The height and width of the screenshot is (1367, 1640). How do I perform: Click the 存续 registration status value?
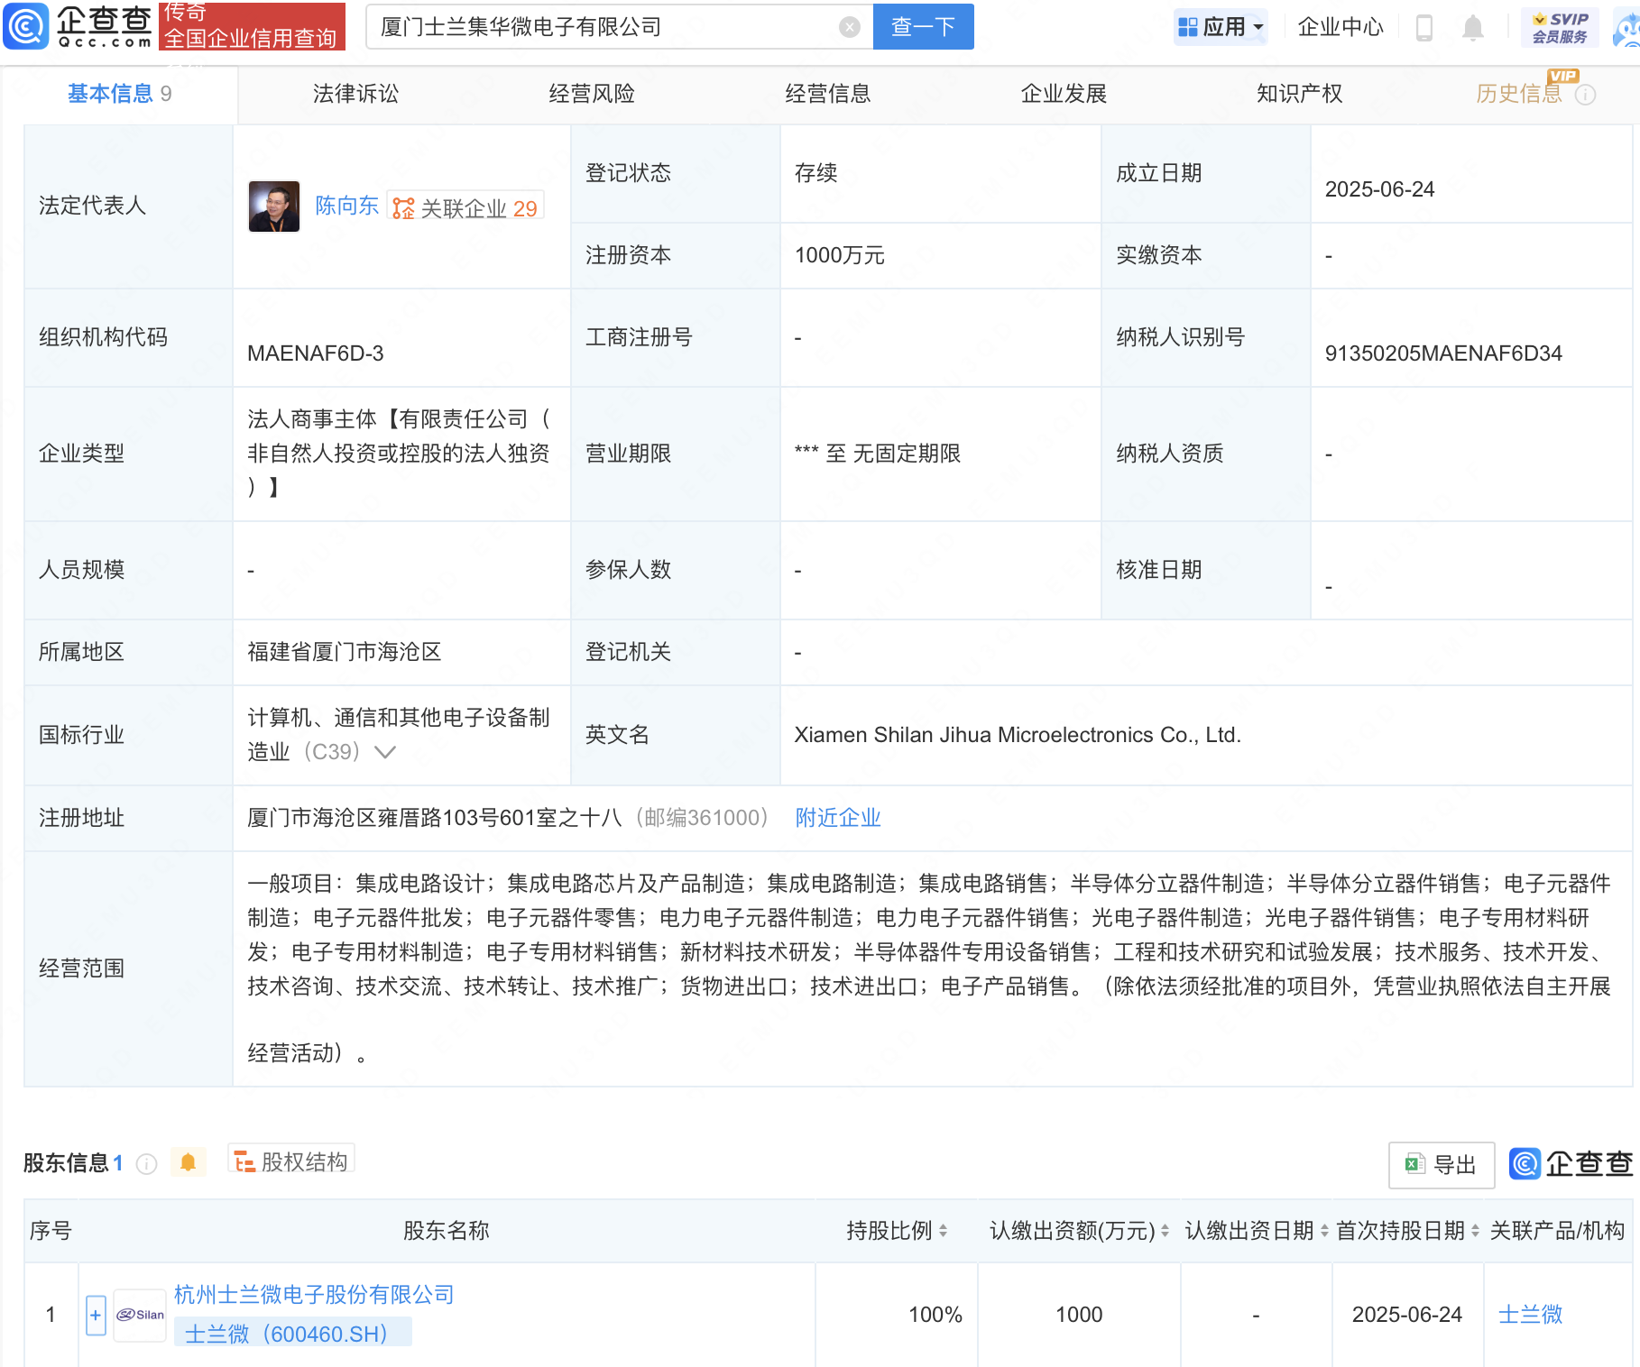click(815, 173)
